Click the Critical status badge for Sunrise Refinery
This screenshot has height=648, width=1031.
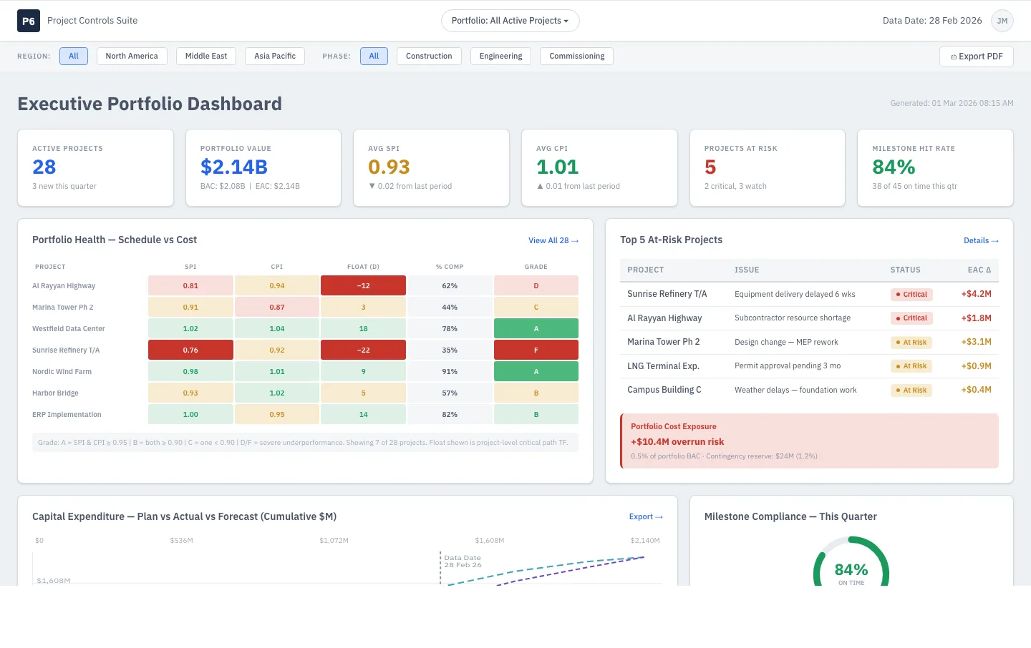tap(911, 294)
